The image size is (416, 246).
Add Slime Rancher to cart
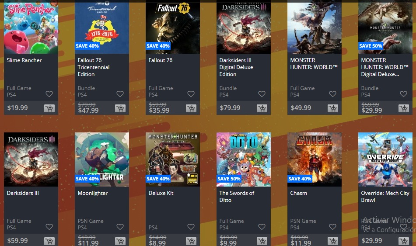tap(49, 108)
